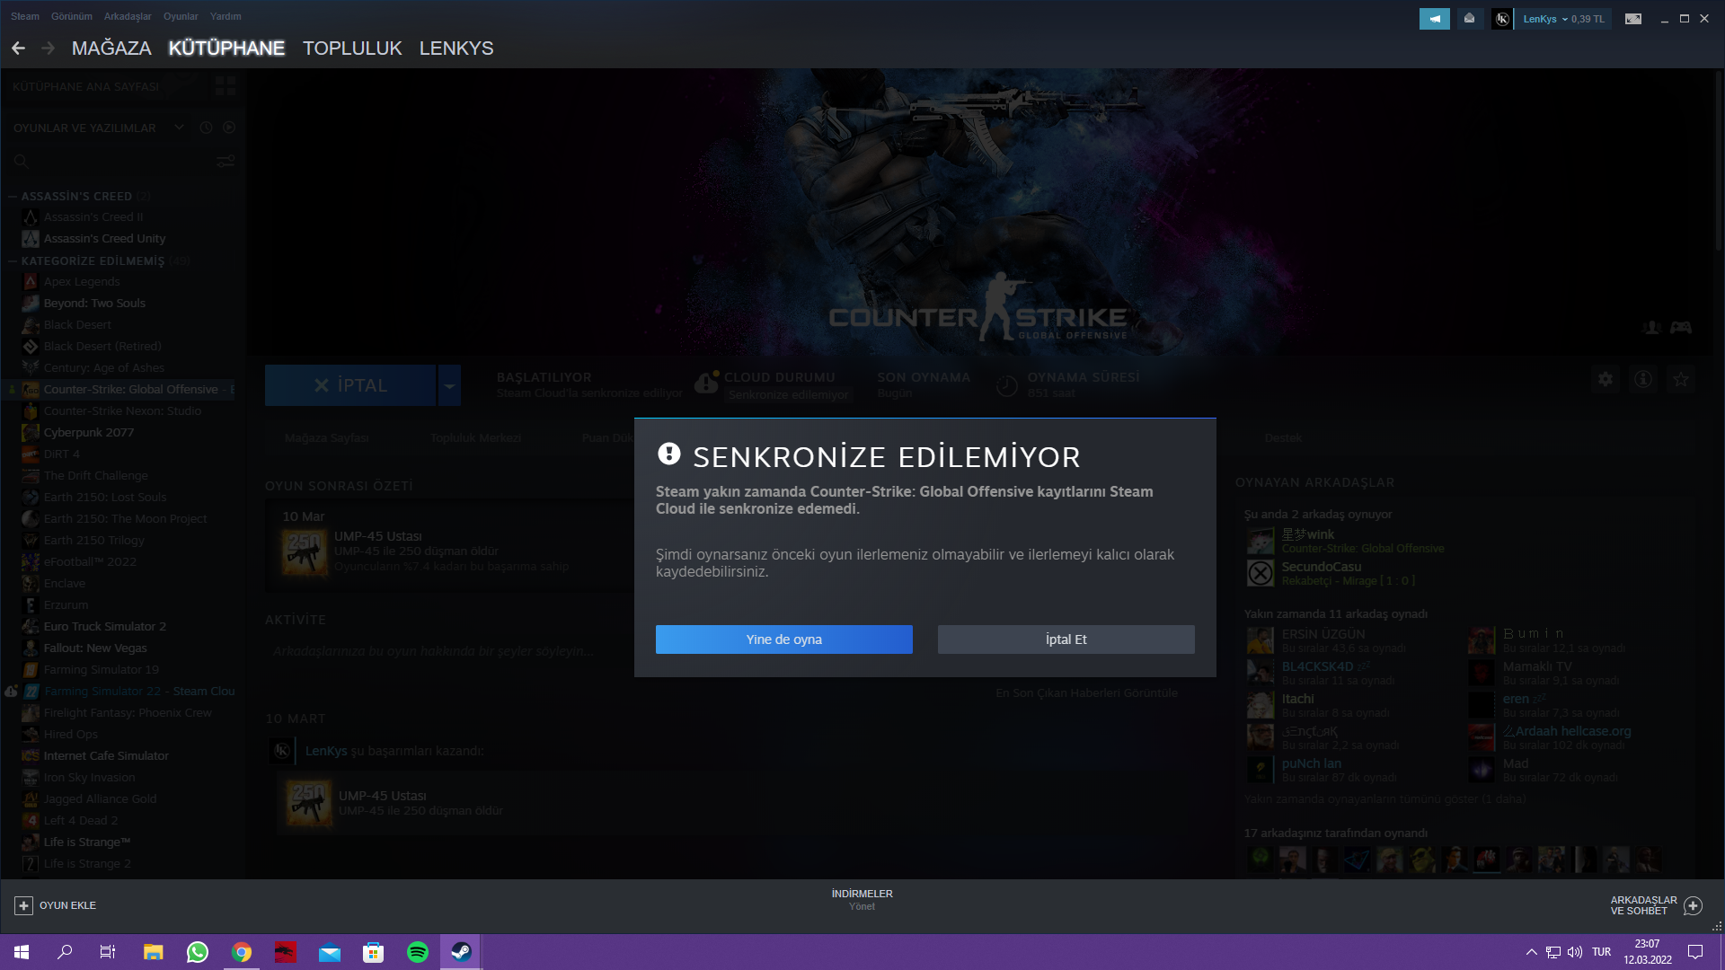Screen dimensions: 1725x970
Task: Open the notifications inbox icon
Action: click(1470, 19)
